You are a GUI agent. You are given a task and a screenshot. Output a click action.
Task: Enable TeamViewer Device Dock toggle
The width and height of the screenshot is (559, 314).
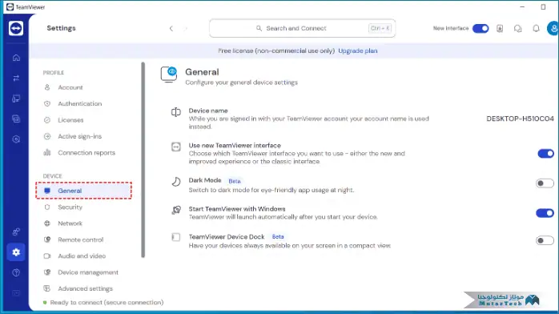tap(545, 240)
